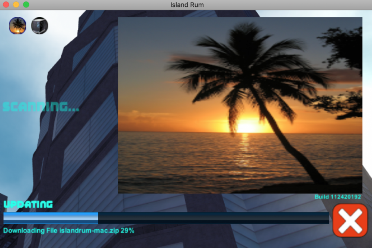372x248 pixels.
Task: Click the Scanning... status text
Action: [x=41, y=107]
